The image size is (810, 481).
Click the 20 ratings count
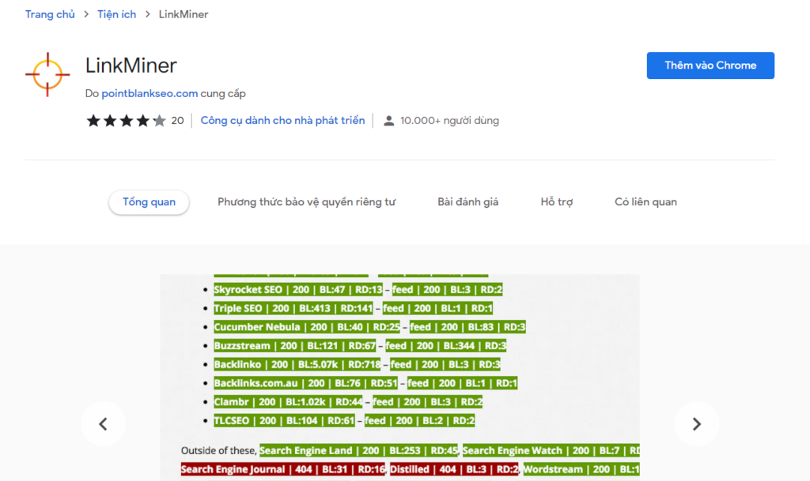[x=177, y=120]
